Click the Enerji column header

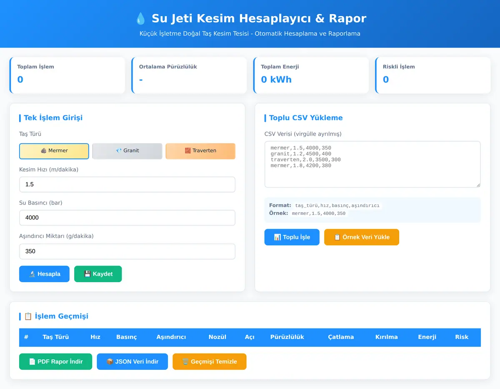[427, 337]
